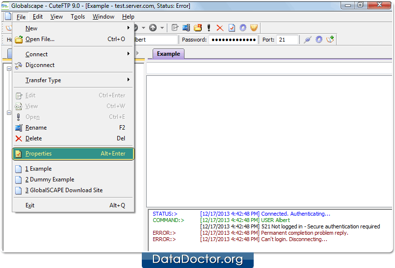Choose Open File... from the File menu
Viewport: 395px width, 268px height.
[x=73, y=39]
